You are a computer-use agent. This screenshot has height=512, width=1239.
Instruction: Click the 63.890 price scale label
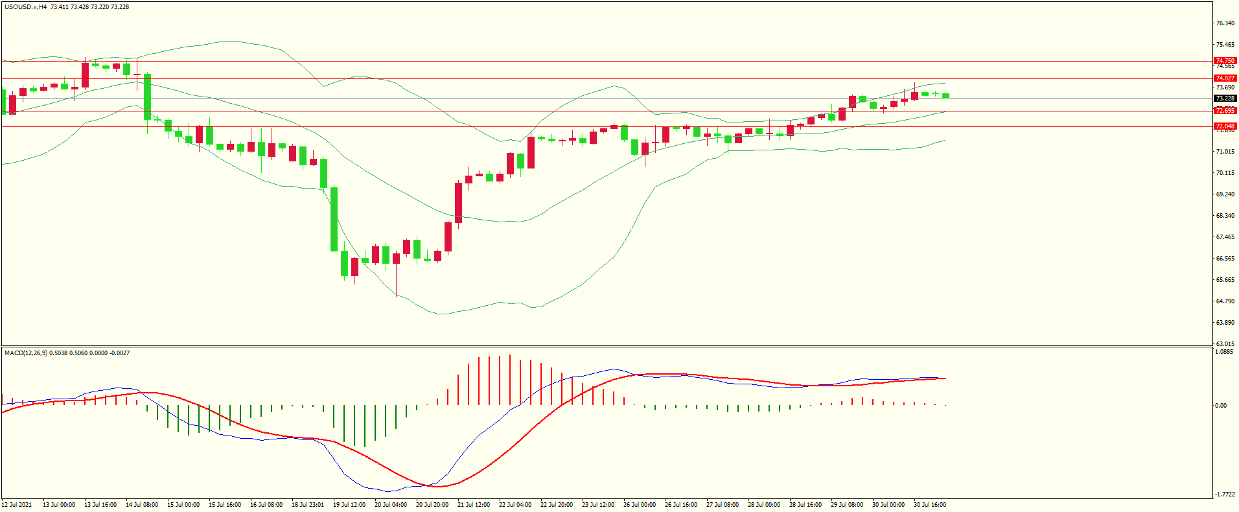pyautogui.click(x=1225, y=323)
